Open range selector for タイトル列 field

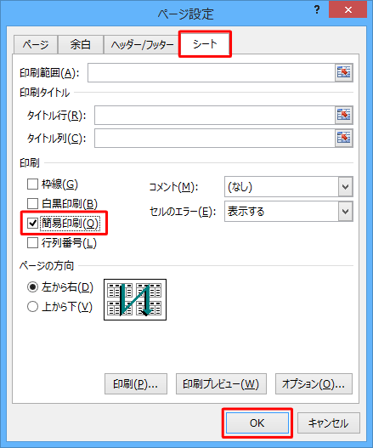tap(343, 138)
